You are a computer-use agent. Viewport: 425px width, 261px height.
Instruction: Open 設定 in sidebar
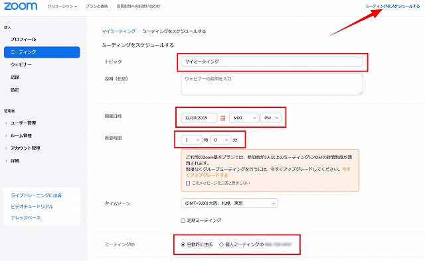click(x=15, y=90)
